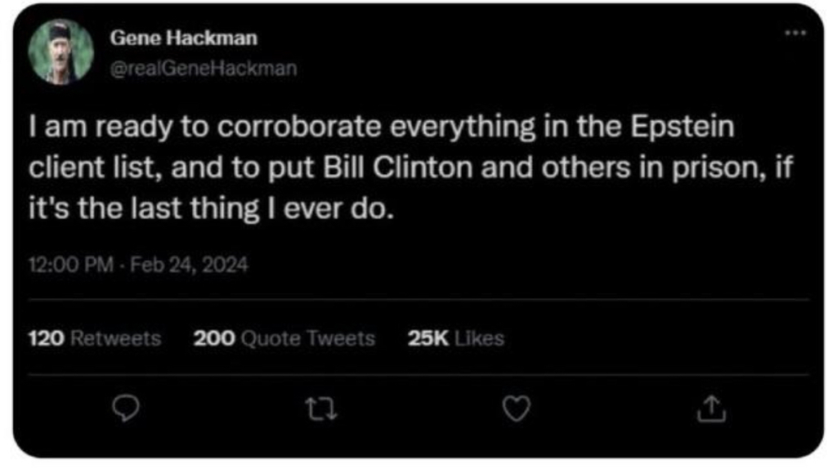Show the 200 Quote Tweets
The width and height of the screenshot is (837, 469).
click(x=284, y=337)
